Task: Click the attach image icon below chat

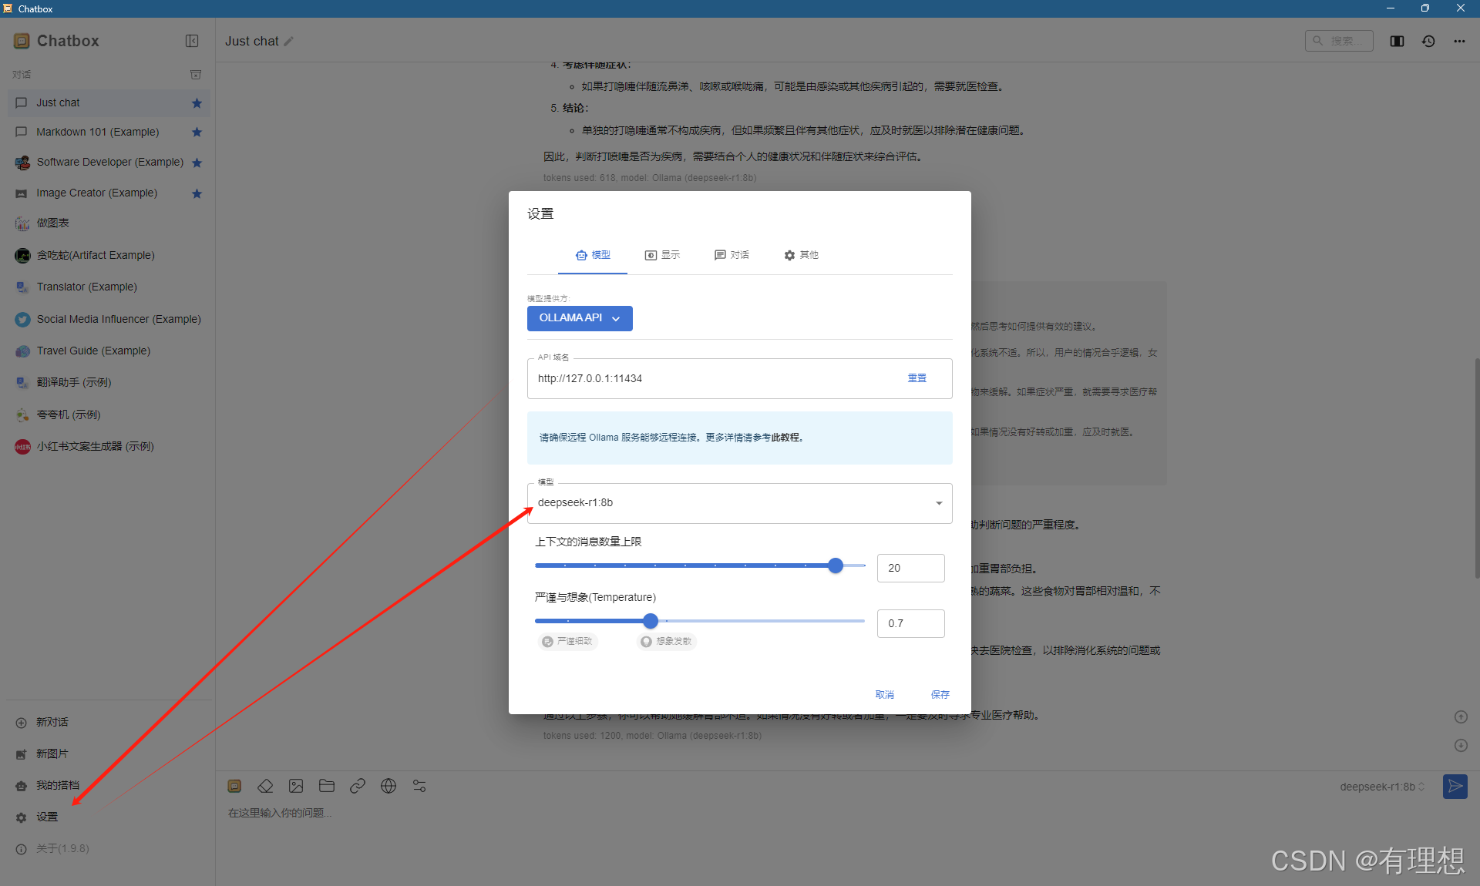Action: tap(296, 786)
